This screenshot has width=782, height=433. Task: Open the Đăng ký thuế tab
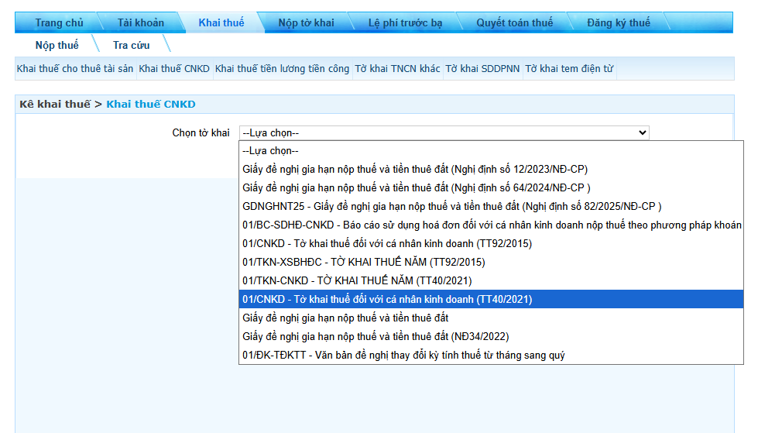618,22
